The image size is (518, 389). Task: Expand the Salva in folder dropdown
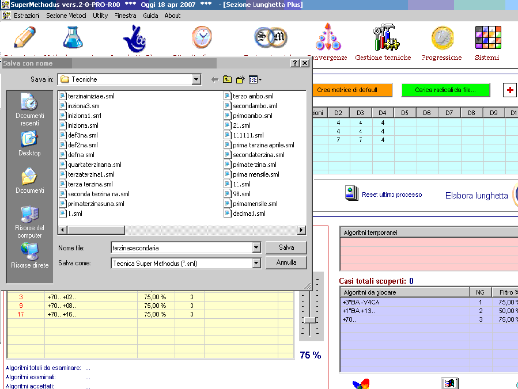pyautogui.click(x=196, y=79)
